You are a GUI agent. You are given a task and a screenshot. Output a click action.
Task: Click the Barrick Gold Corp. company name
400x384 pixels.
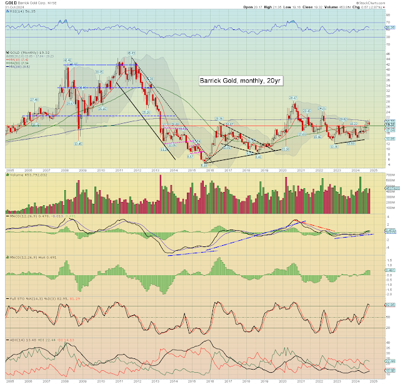point(32,3)
